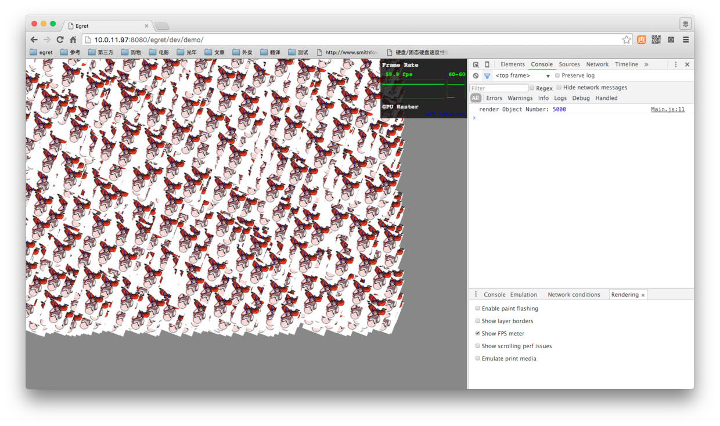720x426 pixels.
Task: Open the 购物 bookmarks folder
Action: click(x=131, y=52)
